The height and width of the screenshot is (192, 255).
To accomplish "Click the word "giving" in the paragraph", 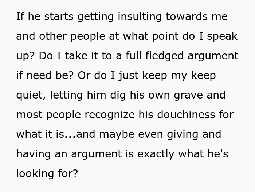I will click(183, 135).
